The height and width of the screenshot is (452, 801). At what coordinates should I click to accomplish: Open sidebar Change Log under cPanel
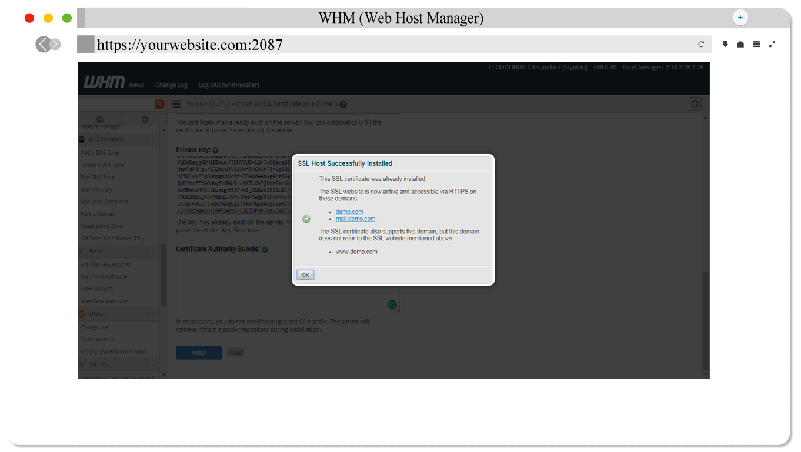[95, 327]
